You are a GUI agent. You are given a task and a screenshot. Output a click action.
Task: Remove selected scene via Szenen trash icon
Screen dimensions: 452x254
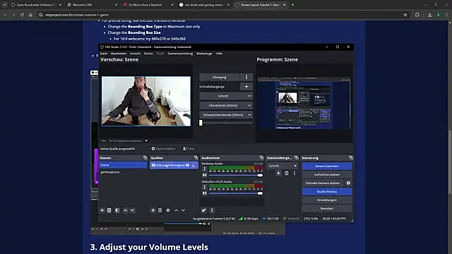coord(109,210)
